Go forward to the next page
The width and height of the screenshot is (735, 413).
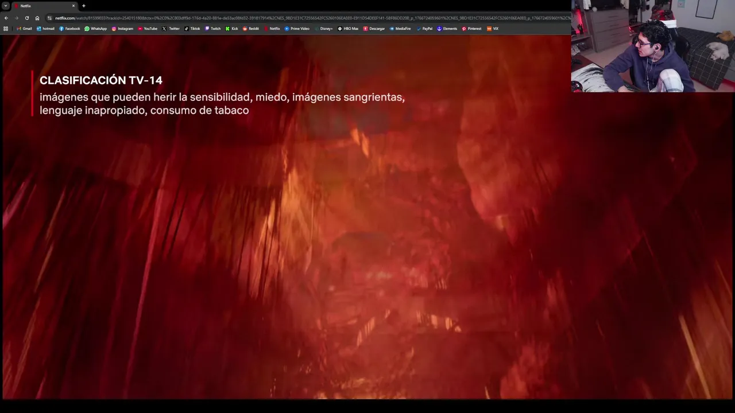[x=16, y=18]
